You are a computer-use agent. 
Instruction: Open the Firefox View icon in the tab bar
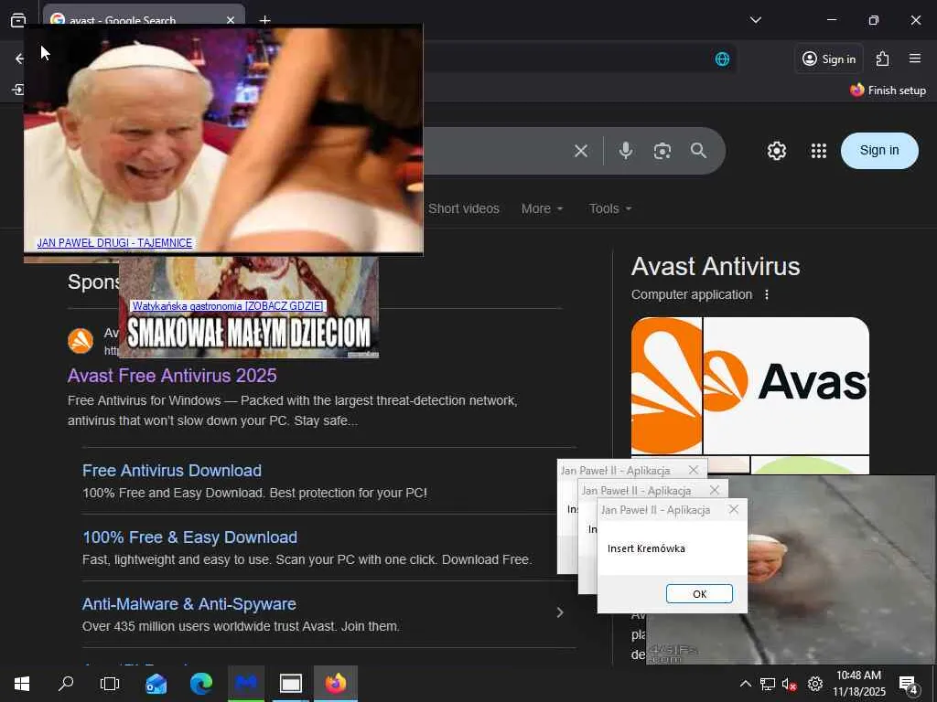point(18,20)
